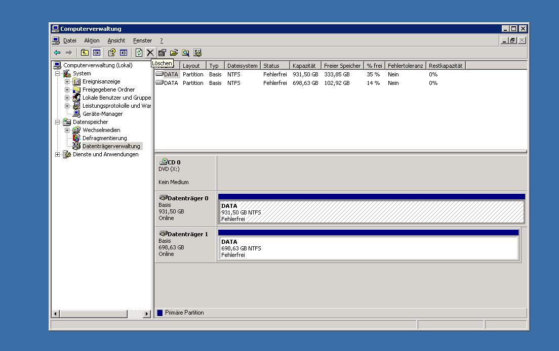Viewport: 559px width, 351px height.
Task: Select Computerverwaltung (Lokal) root node
Action: (x=98, y=65)
